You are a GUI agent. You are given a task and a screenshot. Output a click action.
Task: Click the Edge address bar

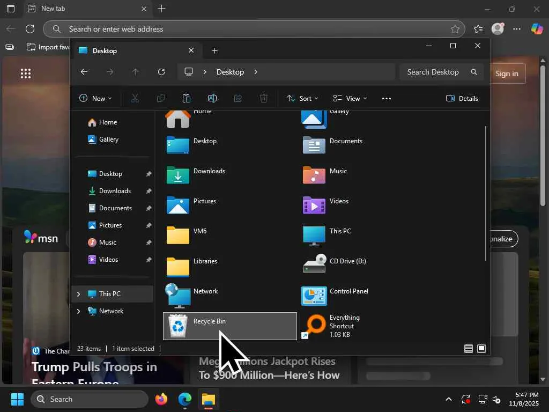[254, 29]
